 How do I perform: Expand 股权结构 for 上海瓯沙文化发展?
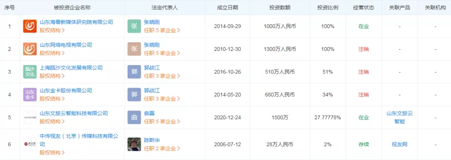[52, 76]
